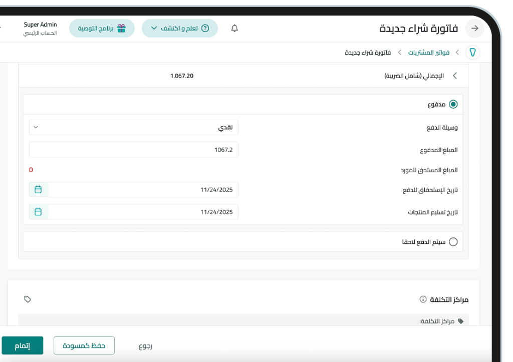Select the سيتم الدفع لاحقا option
Image resolution: width=513 pixels, height=362 pixels.
click(453, 241)
